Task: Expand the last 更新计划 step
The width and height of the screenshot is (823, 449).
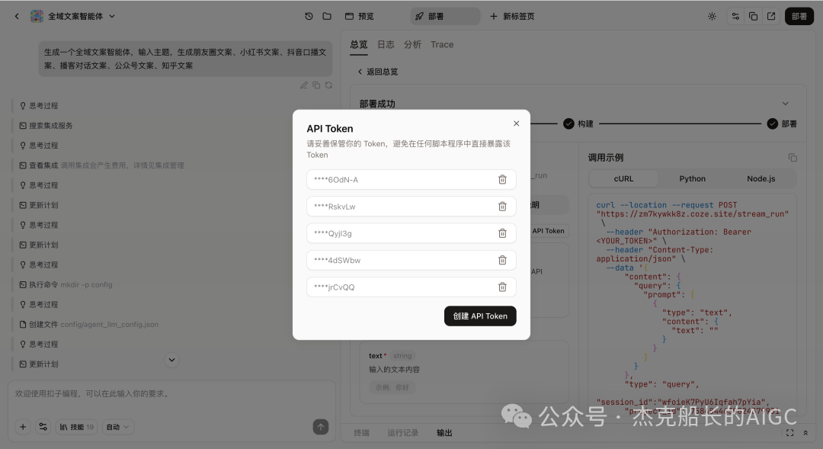Action: point(39,364)
